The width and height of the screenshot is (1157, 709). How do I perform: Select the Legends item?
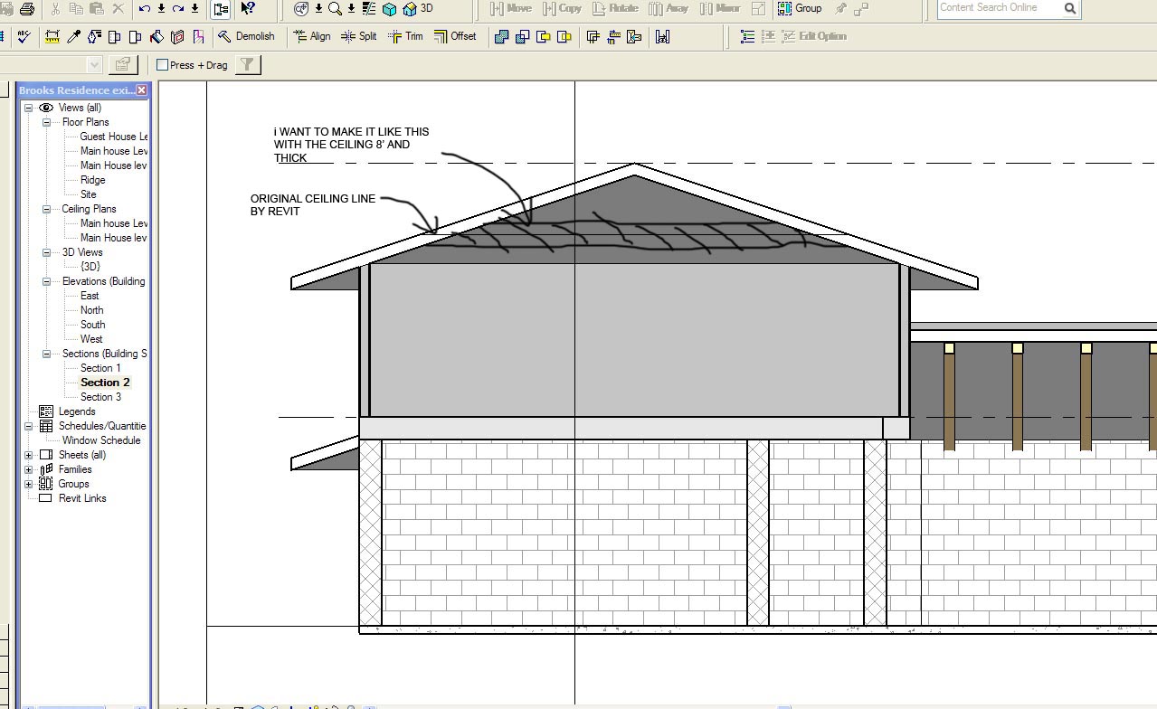pyautogui.click(x=77, y=411)
